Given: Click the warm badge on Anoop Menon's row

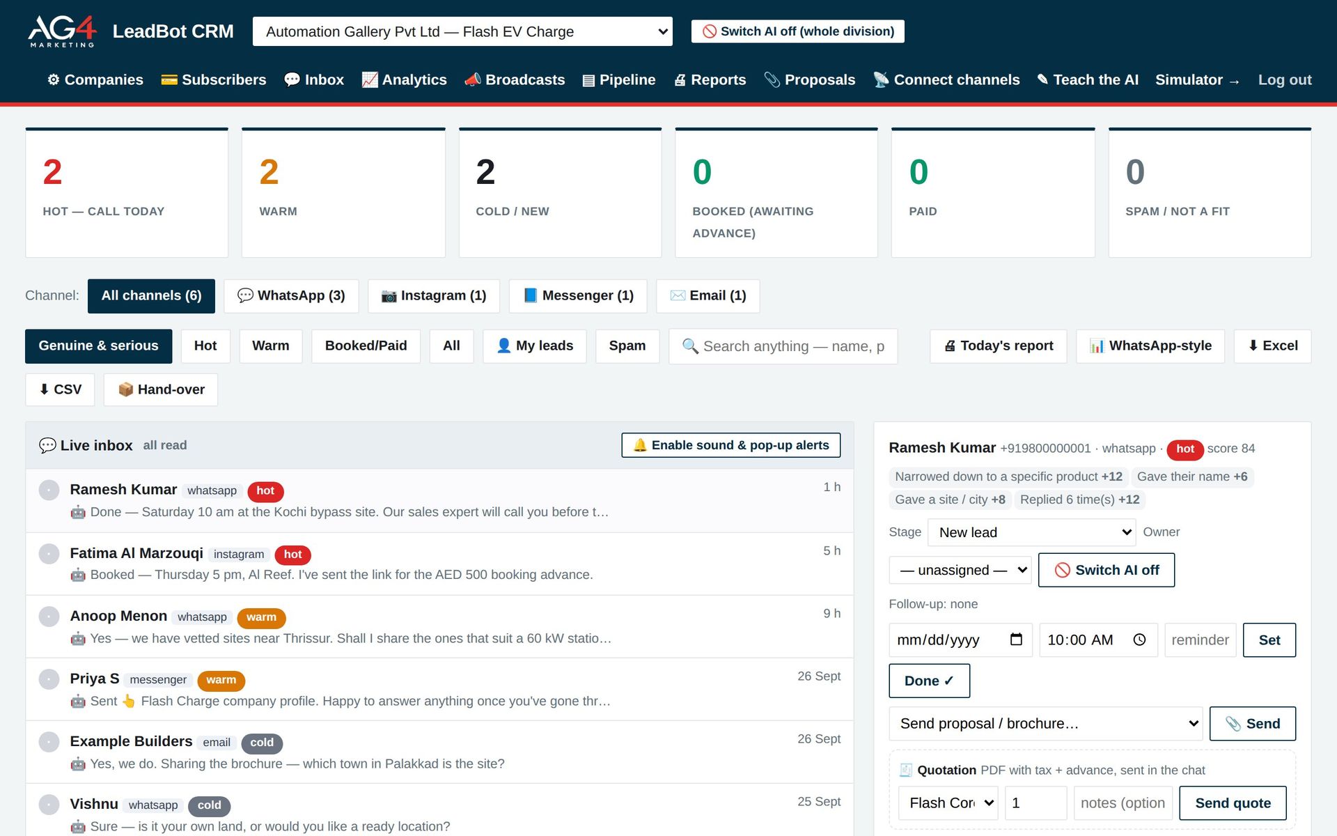Looking at the screenshot, I should pos(261,617).
